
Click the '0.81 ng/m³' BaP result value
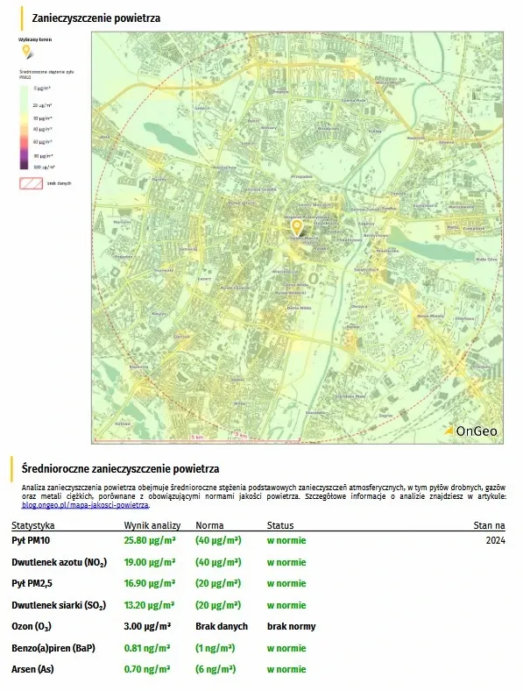(x=147, y=648)
